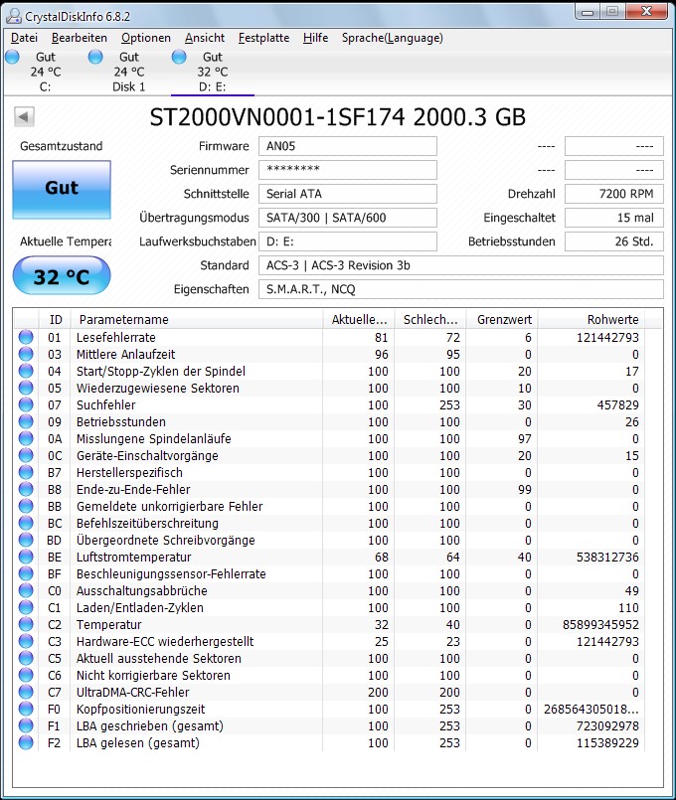This screenshot has width=676, height=800.
Task: Click the Drehzahl field 7200 RPM
Action: (613, 194)
